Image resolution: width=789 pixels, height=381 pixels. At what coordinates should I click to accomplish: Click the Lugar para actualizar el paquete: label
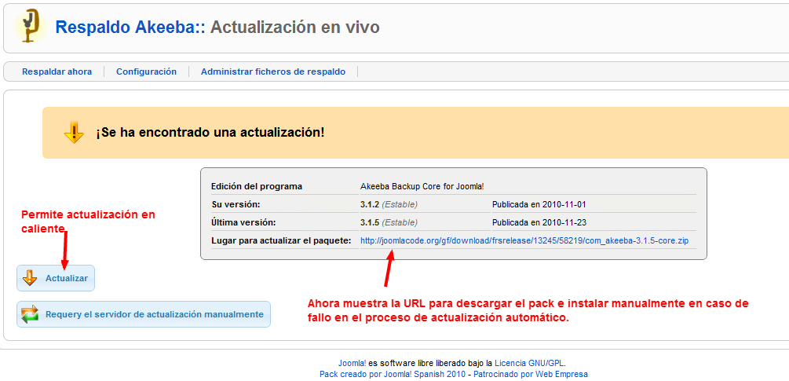pyautogui.click(x=281, y=241)
